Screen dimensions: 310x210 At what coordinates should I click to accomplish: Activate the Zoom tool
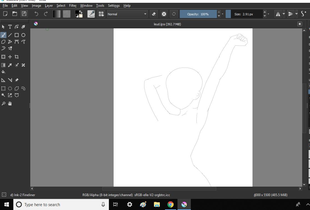coord(3,103)
